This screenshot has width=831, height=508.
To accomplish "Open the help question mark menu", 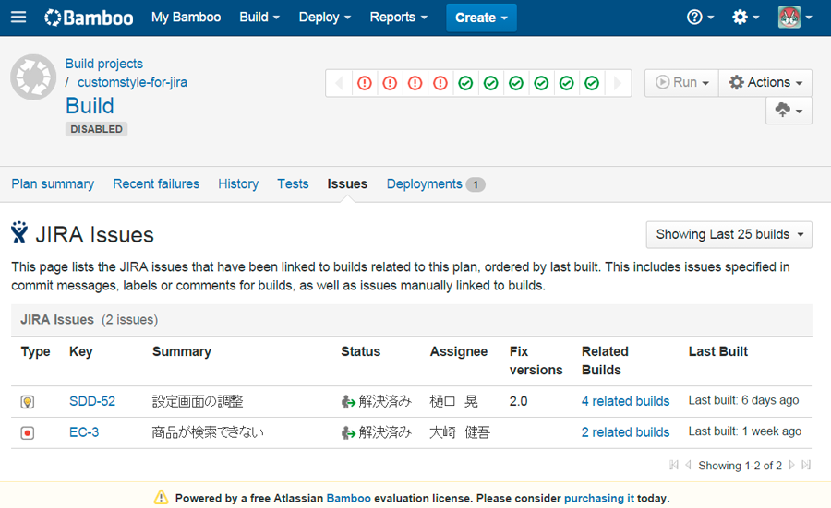I will [700, 18].
